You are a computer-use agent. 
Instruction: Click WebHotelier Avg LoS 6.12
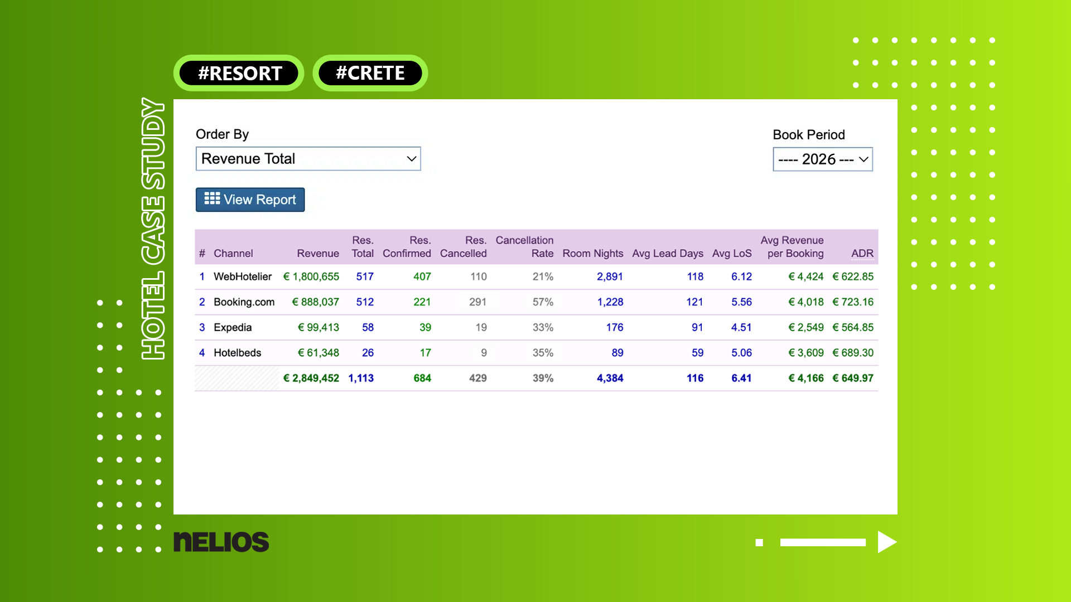click(741, 276)
